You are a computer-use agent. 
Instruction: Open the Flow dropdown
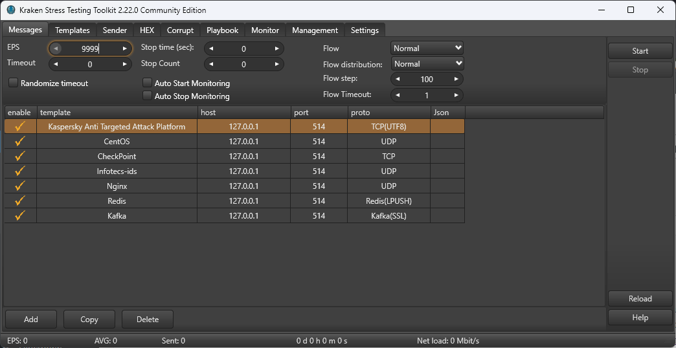(427, 49)
